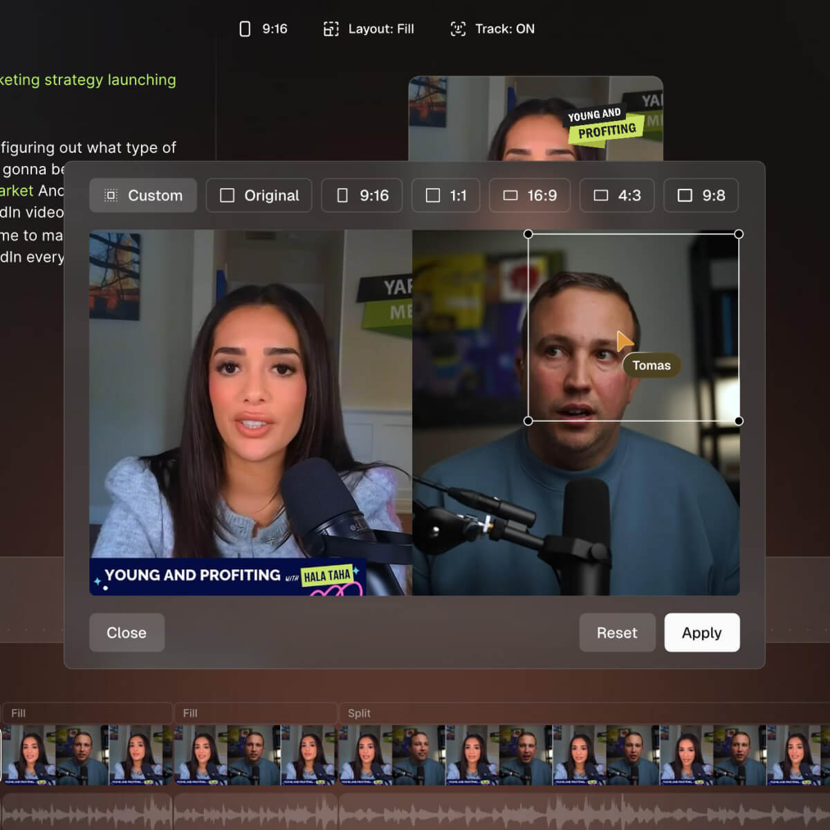830x830 pixels.
Task: Choose the 4:3 crop preset
Action: pyautogui.click(x=617, y=196)
